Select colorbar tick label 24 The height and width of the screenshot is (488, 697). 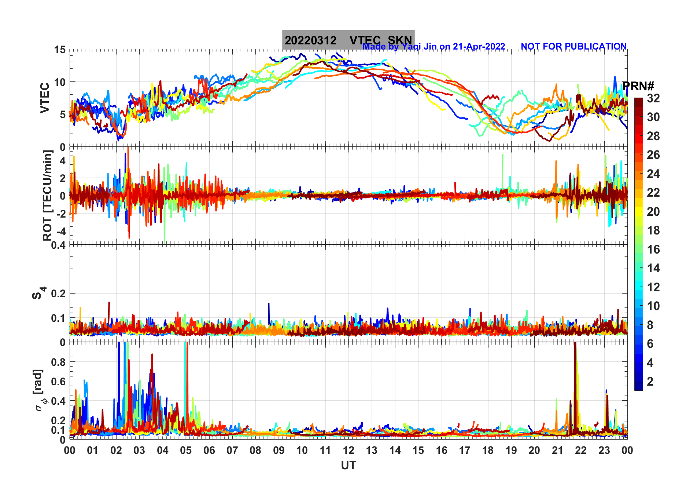tap(653, 174)
